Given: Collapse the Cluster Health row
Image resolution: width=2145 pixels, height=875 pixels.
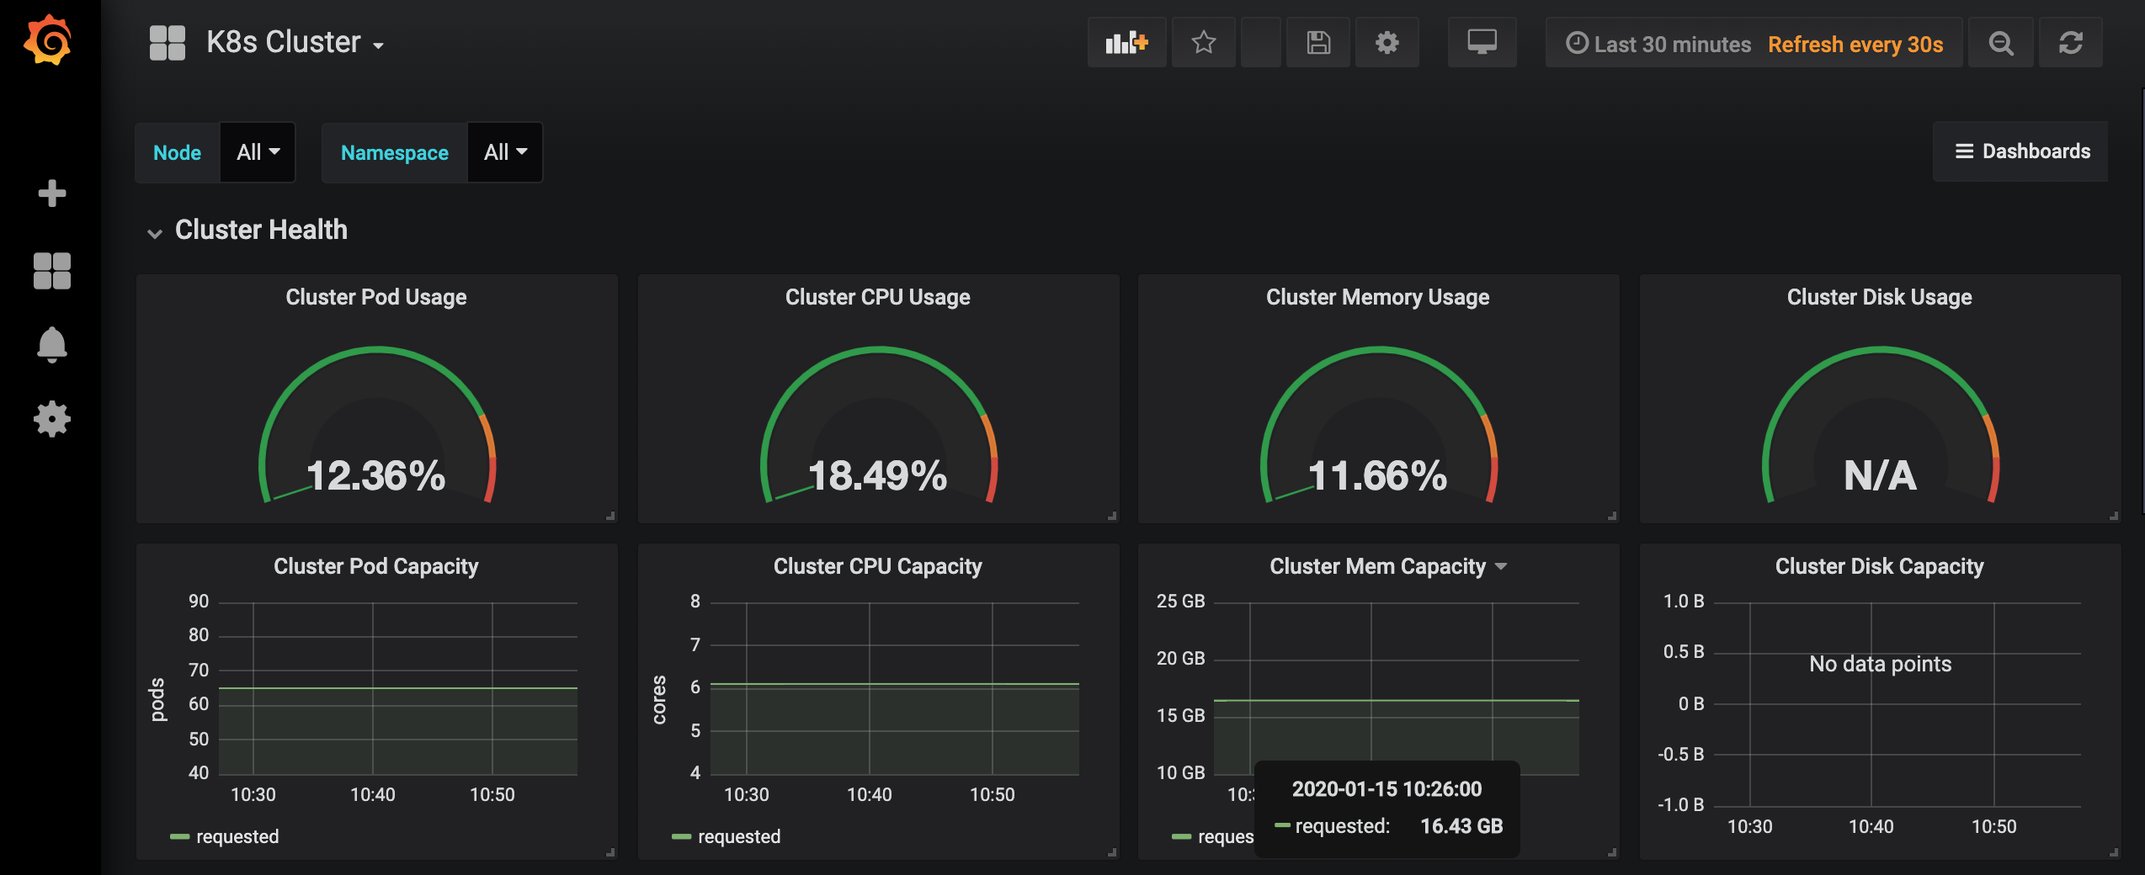Looking at the screenshot, I should point(155,233).
